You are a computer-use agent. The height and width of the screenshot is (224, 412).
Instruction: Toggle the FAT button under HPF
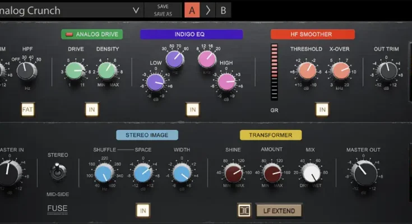pyautogui.click(x=28, y=109)
